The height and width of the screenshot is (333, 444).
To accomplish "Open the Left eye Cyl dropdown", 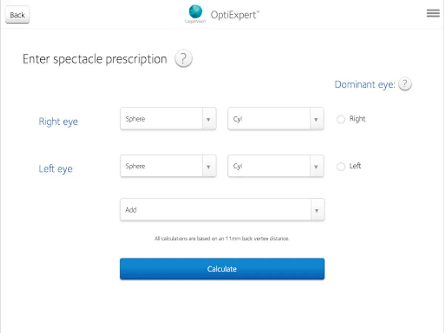I will pyautogui.click(x=269, y=166).
